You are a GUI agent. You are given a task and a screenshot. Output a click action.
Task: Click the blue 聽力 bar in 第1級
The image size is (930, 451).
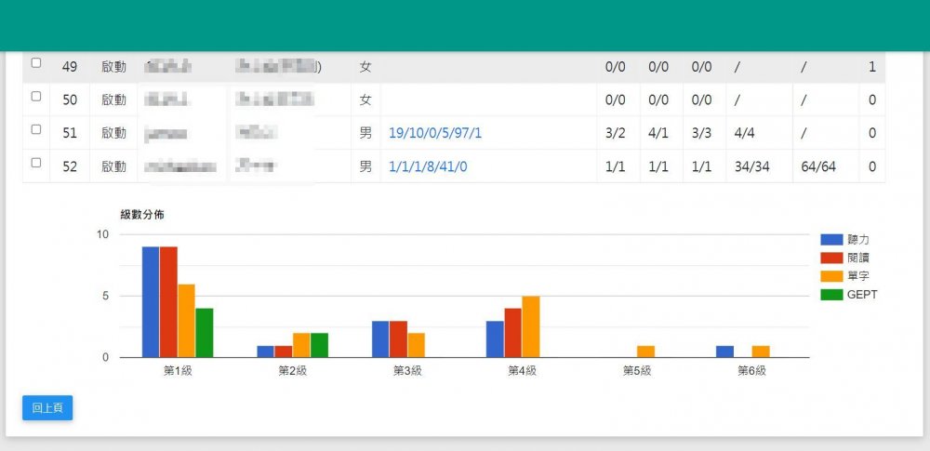(151, 302)
